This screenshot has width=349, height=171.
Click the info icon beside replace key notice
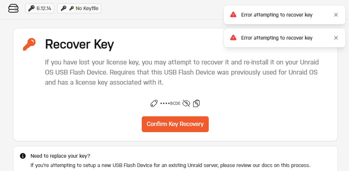(23, 156)
